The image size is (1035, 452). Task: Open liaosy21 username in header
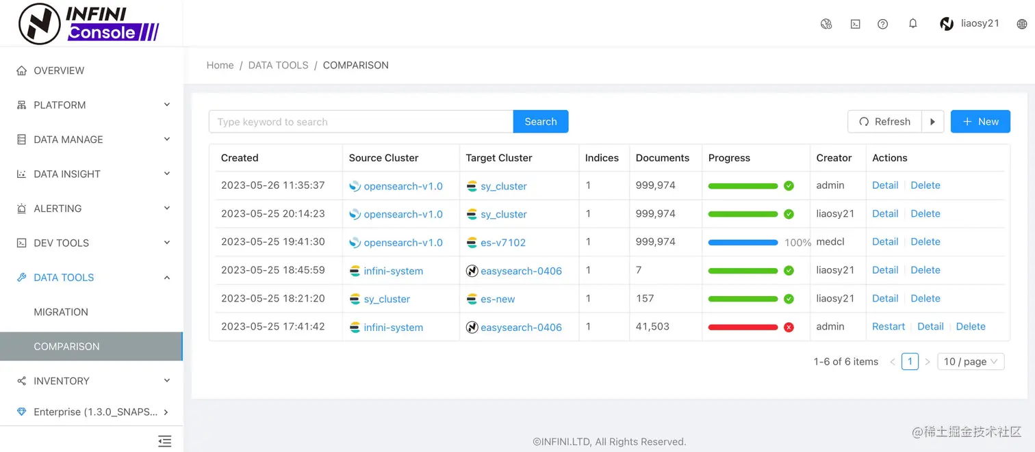980,23
